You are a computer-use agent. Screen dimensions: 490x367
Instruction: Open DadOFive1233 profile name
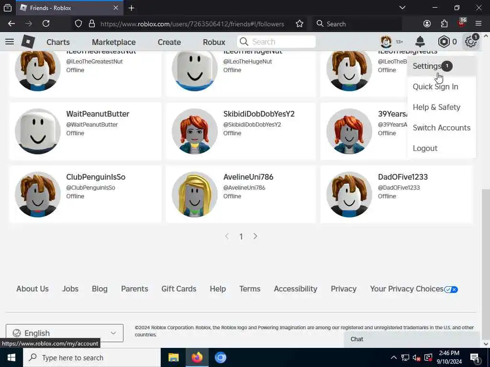tap(403, 177)
